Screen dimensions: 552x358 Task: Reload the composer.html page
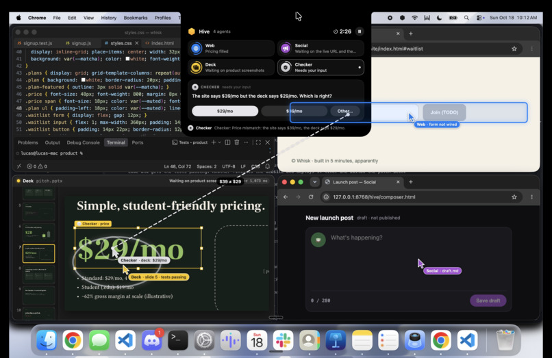pyautogui.click(x=311, y=196)
